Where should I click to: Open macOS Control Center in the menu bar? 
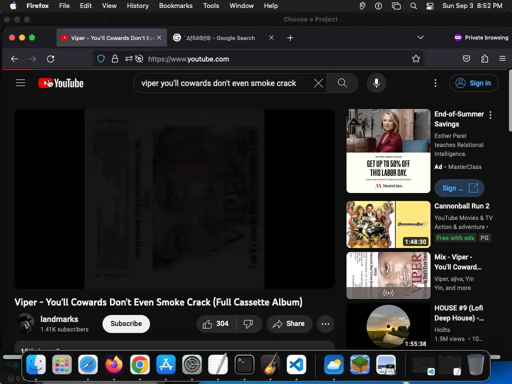pos(430,6)
